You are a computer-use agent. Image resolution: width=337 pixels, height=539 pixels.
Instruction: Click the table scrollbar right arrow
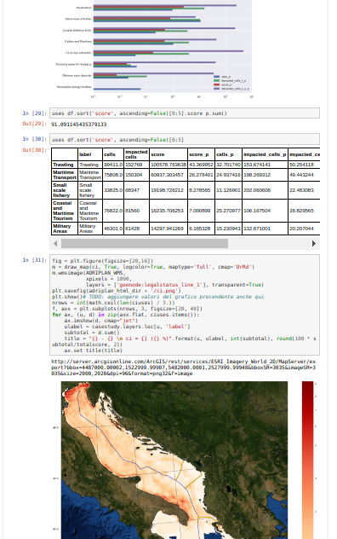(314, 243)
